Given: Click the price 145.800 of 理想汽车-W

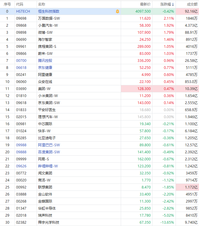Looking at the screenshot, I should tap(144, 117).
